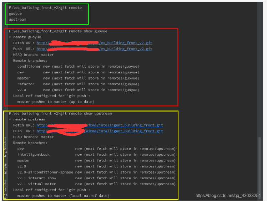The width and height of the screenshot is (267, 201).
Task: Open the Favorites tool window tab
Action: click(5, 189)
